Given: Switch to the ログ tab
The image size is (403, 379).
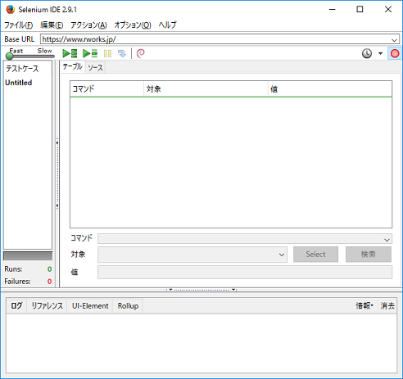Looking at the screenshot, I should [16, 306].
